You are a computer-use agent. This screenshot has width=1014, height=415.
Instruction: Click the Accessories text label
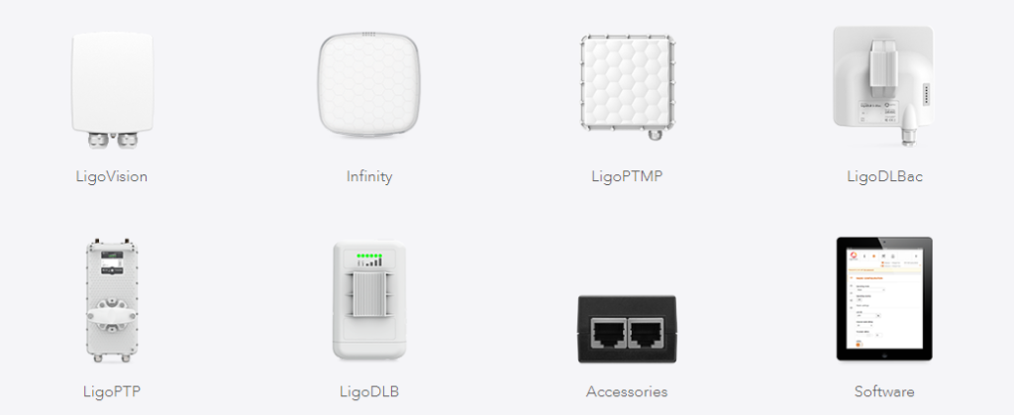627,391
